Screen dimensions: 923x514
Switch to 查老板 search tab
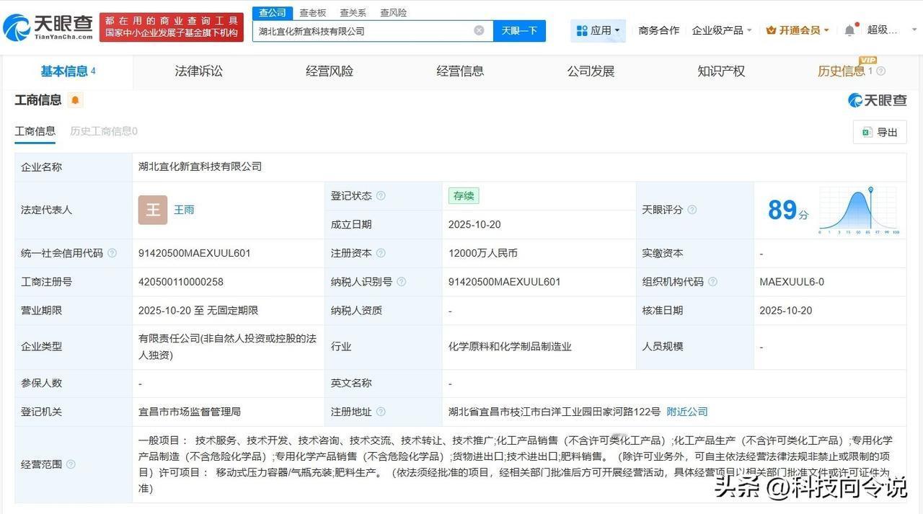coord(313,13)
